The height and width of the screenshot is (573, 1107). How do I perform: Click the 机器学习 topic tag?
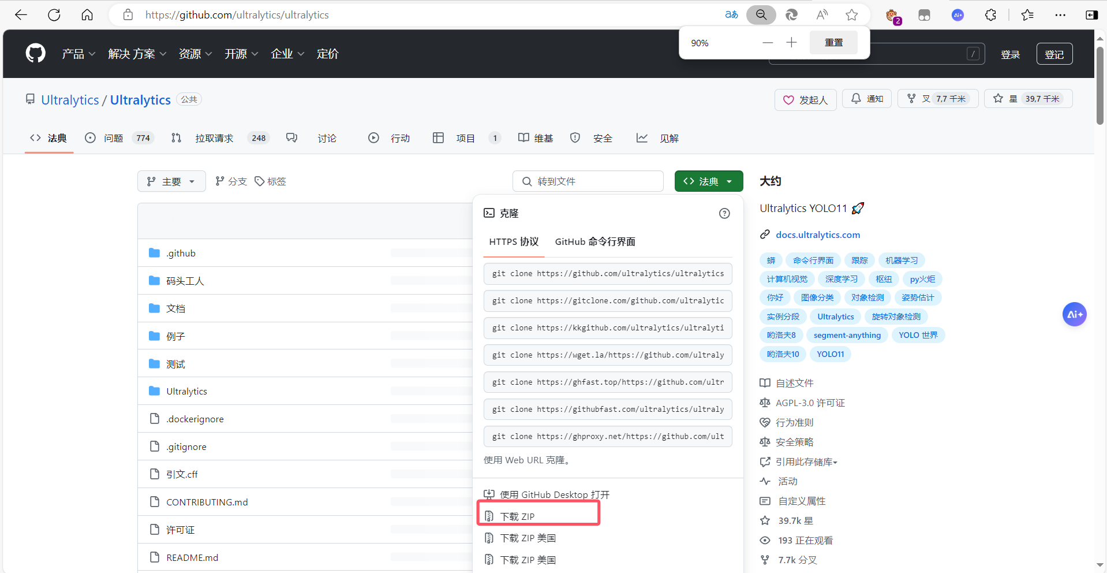tap(902, 261)
